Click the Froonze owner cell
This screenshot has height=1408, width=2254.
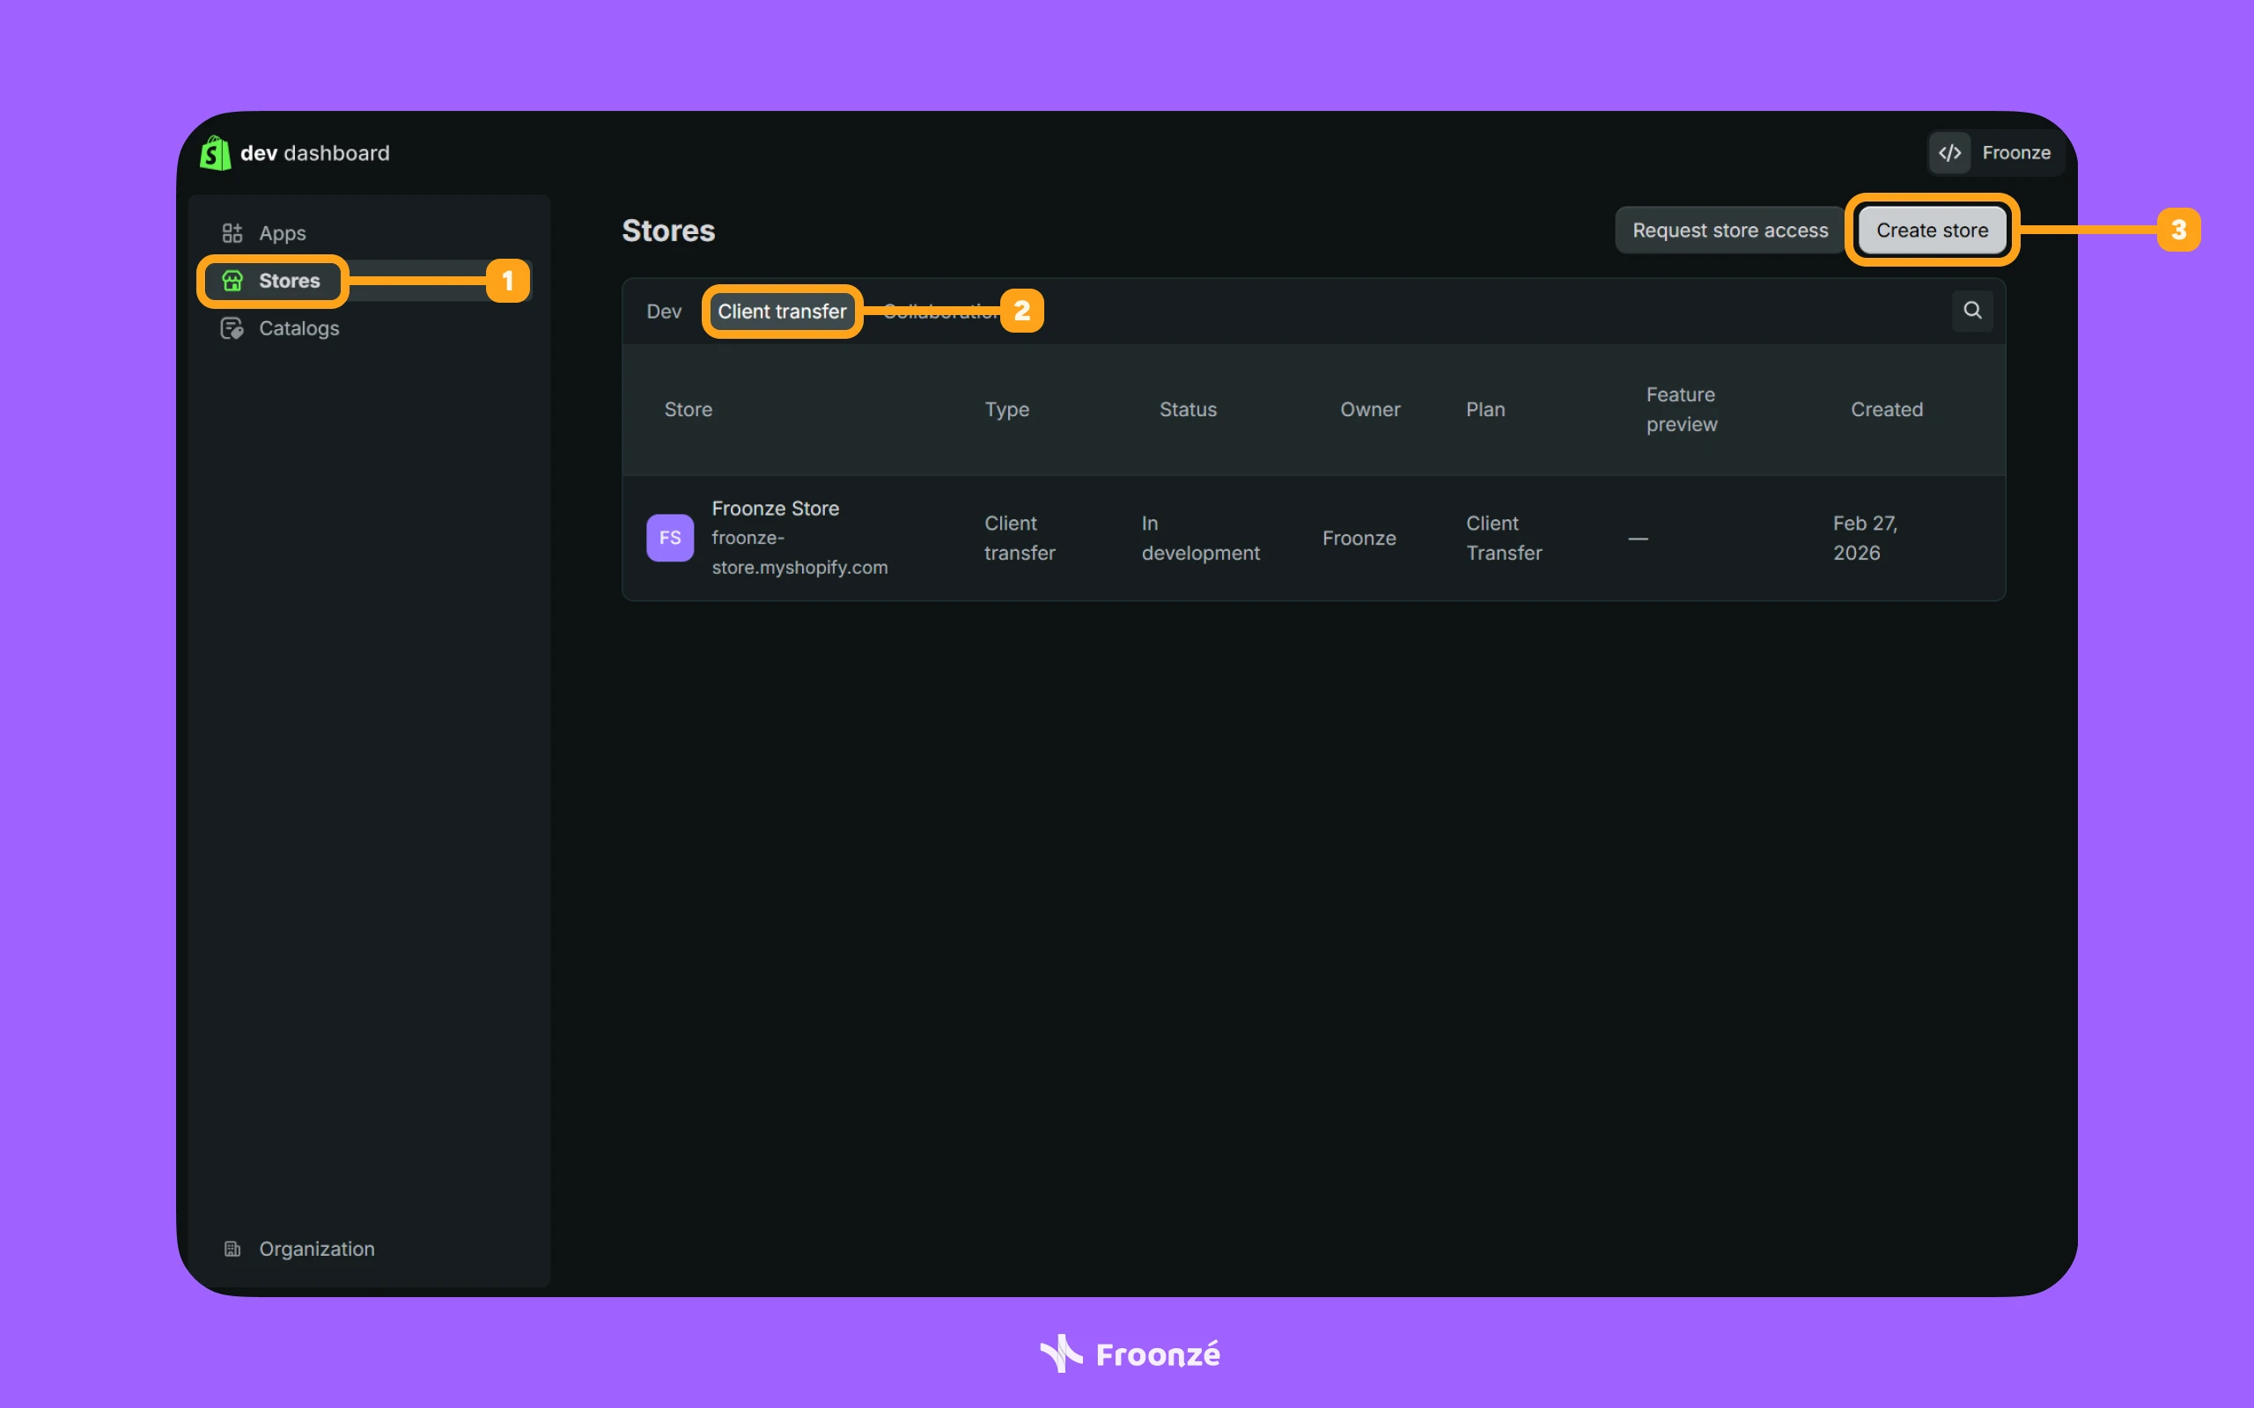(x=1359, y=539)
